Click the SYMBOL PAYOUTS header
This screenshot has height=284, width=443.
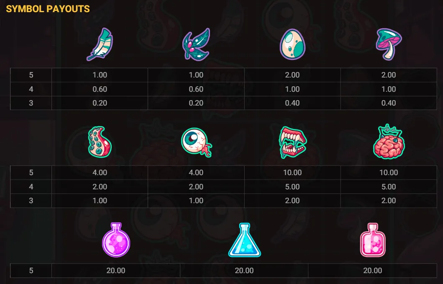pyautogui.click(x=48, y=8)
